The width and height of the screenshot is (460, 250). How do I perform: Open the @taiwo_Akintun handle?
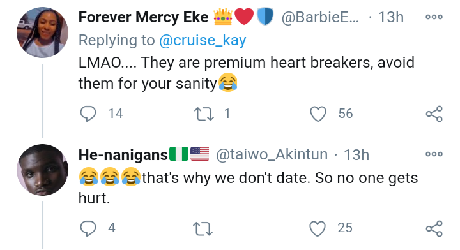(272, 154)
